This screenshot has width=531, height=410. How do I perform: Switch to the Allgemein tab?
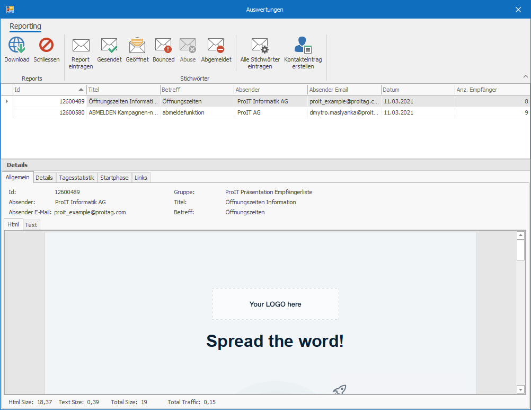[x=17, y=177]
